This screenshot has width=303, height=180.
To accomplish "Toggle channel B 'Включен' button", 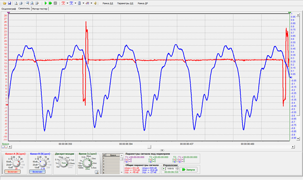I will [37, 171].
